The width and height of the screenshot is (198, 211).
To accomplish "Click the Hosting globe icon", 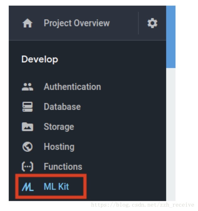I will pyautogui.click(x=27, y=147).
